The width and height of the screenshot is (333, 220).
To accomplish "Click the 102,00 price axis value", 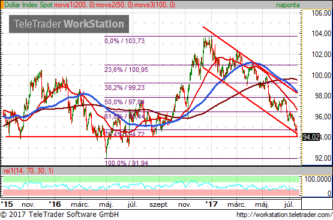I will tap(321, 55).
